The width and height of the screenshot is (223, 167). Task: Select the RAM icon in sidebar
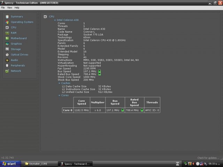[x=7, y=33]
